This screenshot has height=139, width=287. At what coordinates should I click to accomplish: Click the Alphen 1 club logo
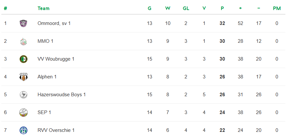point(23,77)
